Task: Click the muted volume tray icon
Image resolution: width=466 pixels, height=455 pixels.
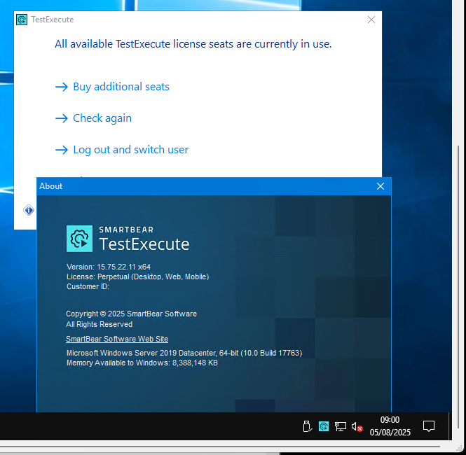Action: [x=357, y=427]
